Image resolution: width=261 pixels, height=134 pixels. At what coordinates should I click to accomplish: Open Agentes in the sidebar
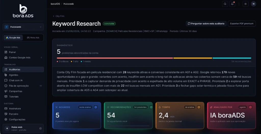pos(23,75)
